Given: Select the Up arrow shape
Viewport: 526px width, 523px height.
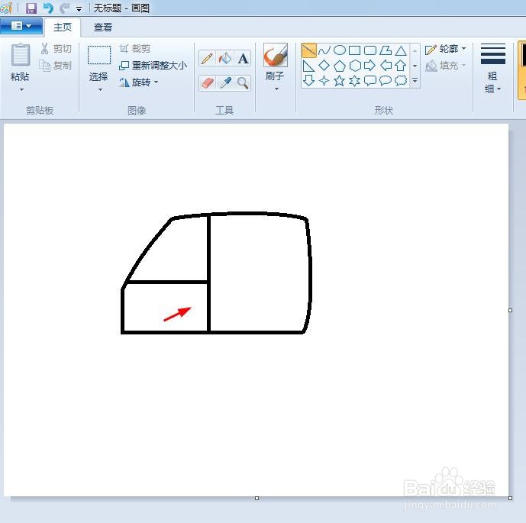Looking at the screenshot, I should point(401,66).
